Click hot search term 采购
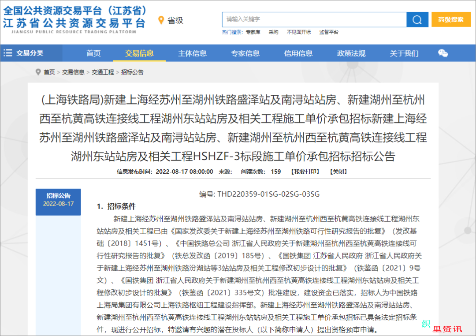476x336 pixels. pos(273,32)
